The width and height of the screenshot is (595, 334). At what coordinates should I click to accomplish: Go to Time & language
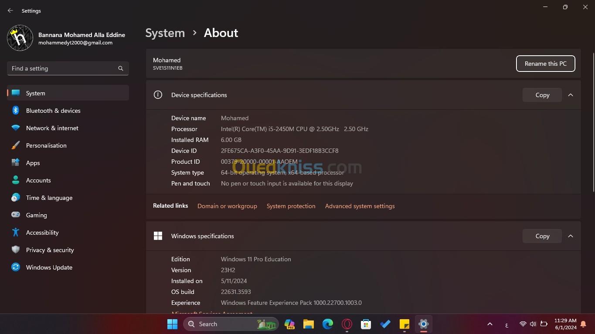point(68,198)
